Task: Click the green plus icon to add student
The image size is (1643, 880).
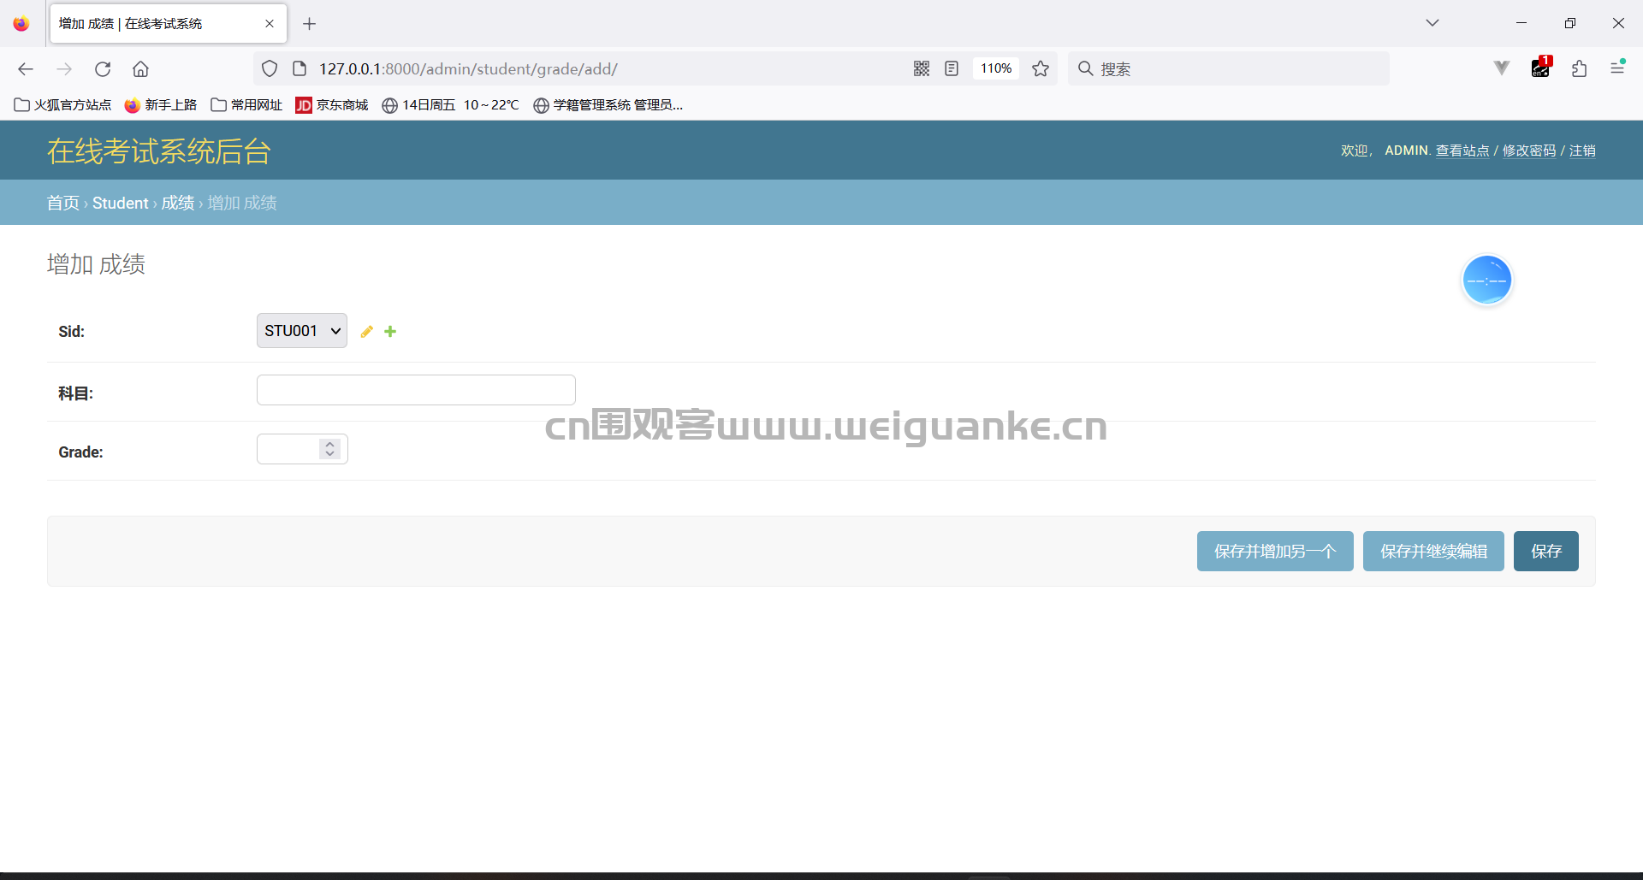Action: (x=390, y=332)
